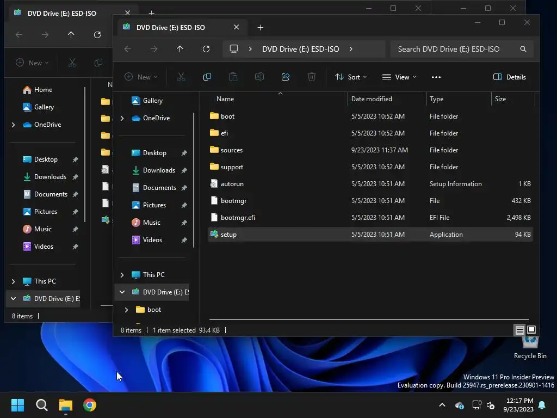Click the Copy icon in front window toolbar

point(207,77)
